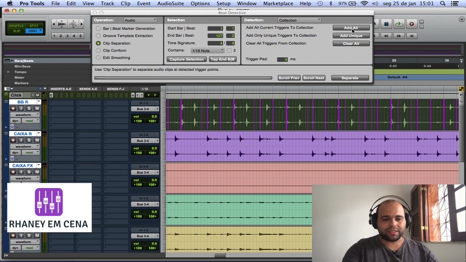466x262 pixels.
Task: Open the Window menu
Action: [247, 4]
